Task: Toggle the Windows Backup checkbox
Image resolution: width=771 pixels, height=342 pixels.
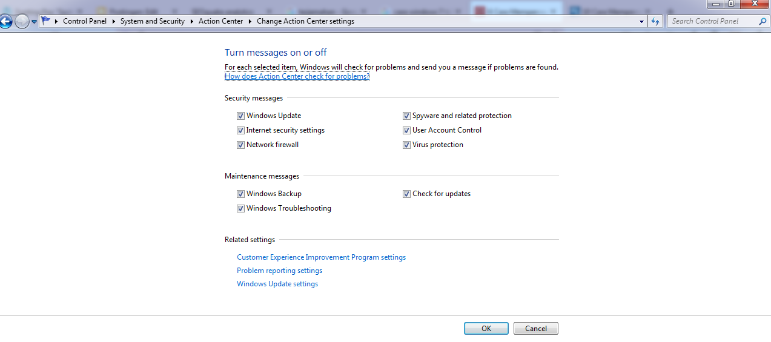Action: [240, 194]
